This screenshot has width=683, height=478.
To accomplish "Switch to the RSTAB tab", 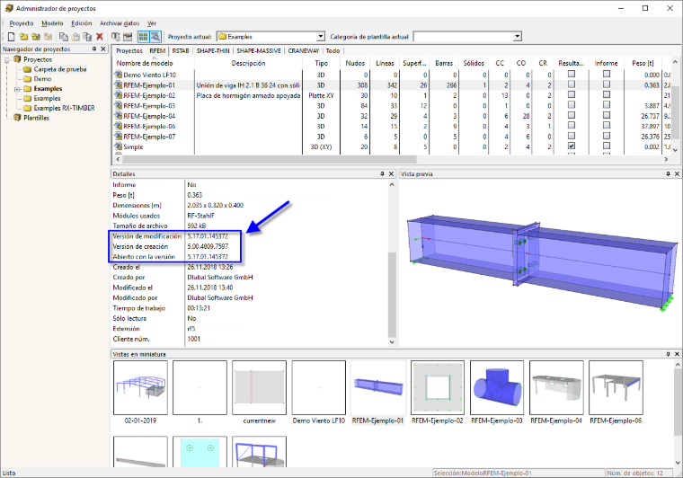I will coord(181,51).
